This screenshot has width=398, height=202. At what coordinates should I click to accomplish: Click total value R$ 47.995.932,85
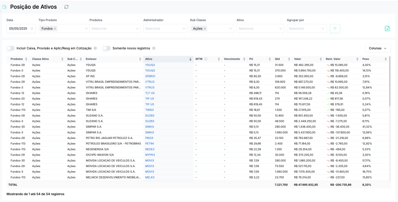point(306,185)
